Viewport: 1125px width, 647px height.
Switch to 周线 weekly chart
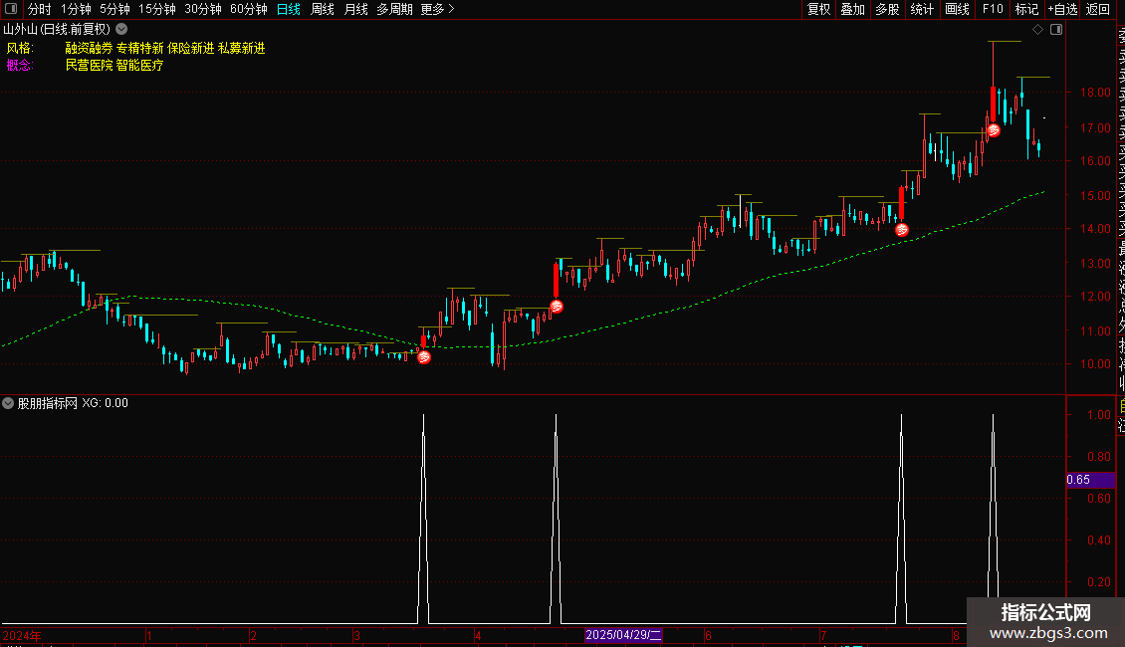[x=323, y=9]
